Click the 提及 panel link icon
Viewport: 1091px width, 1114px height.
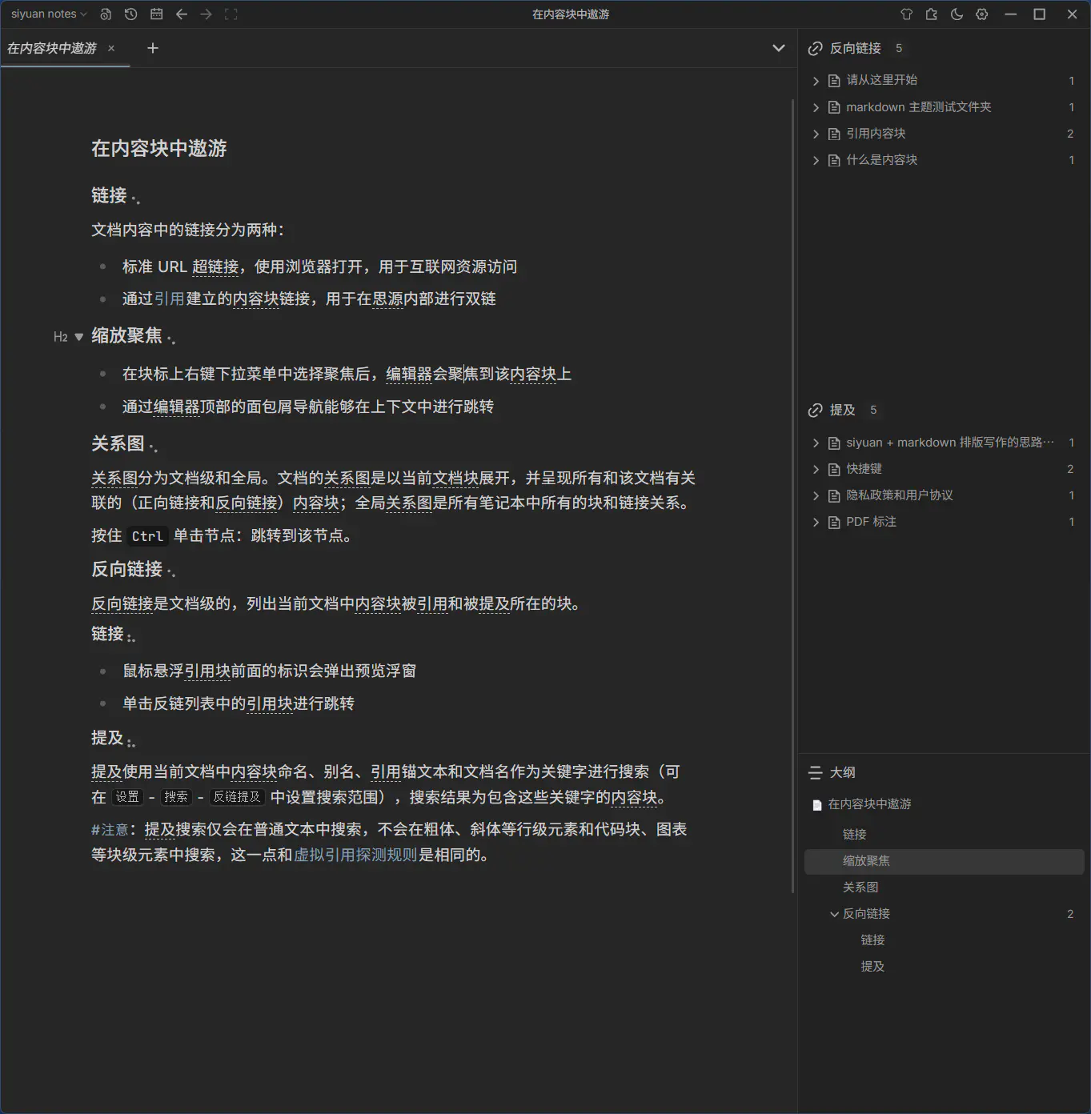coord(816,411)
